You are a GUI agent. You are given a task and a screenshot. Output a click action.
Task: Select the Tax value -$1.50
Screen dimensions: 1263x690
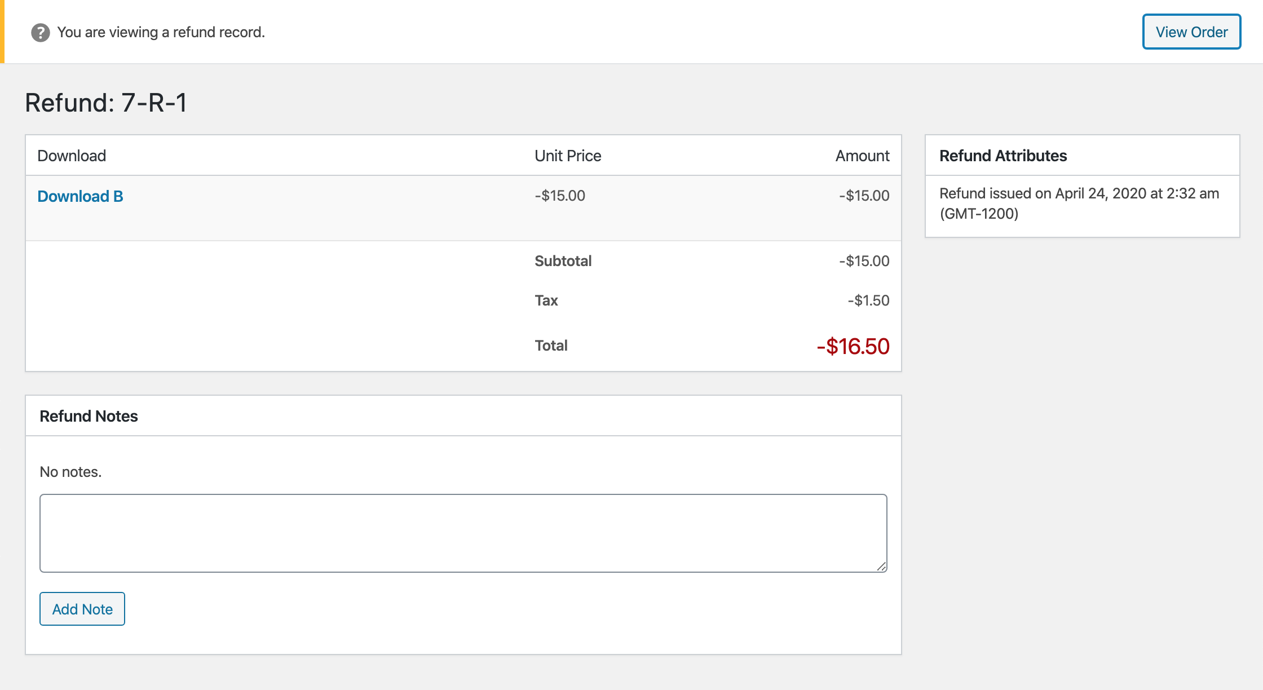point(869,300)
